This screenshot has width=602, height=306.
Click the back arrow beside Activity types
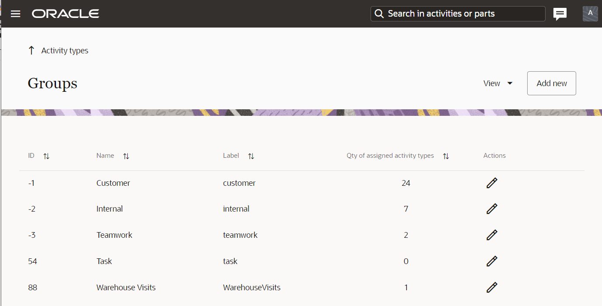tap(31, 51)
